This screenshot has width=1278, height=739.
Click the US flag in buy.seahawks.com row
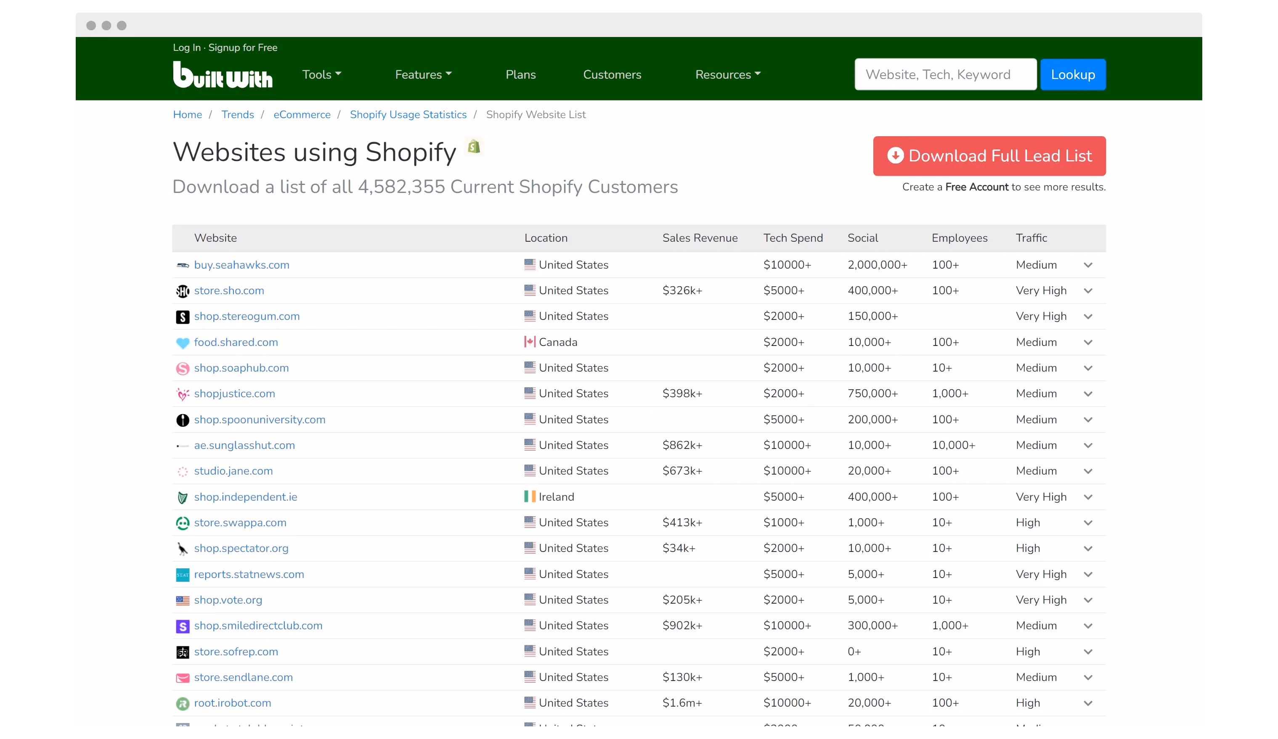530,264
